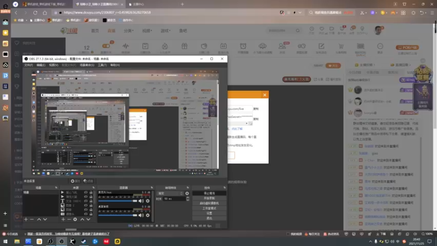The height and width of the screenshot is (246, 437).
Task: Hide the 摄像头 source with eye icon
Action: (x=86, y=214)
